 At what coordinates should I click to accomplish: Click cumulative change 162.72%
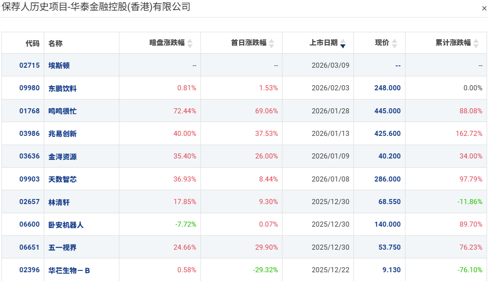click(469, 134)
